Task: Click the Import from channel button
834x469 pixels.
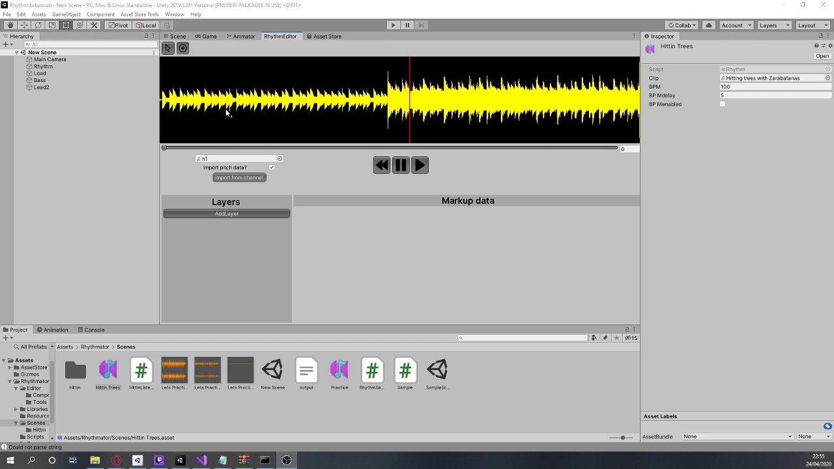Action: pyautogui.click(x=239, y=178)
